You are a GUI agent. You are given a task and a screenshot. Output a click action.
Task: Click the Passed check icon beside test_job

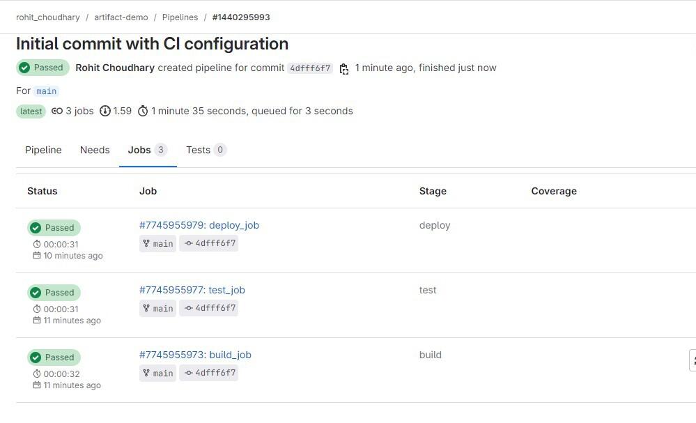coord(36,293)
